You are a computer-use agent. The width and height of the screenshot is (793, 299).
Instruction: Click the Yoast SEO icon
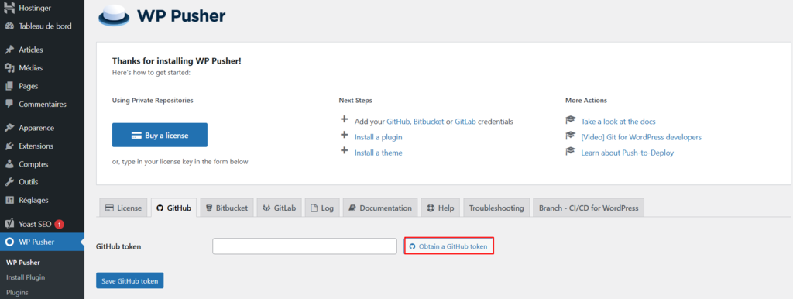pos(9,224)
